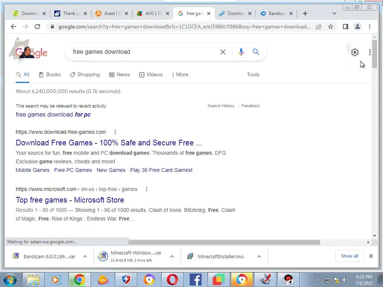Open Bandicam rar download options arrow
Viewport: 383px width, 287px height.
point(85,256)
